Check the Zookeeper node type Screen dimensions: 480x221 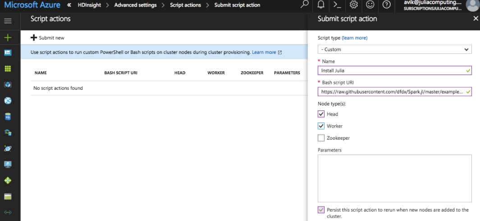click(321, 138)
